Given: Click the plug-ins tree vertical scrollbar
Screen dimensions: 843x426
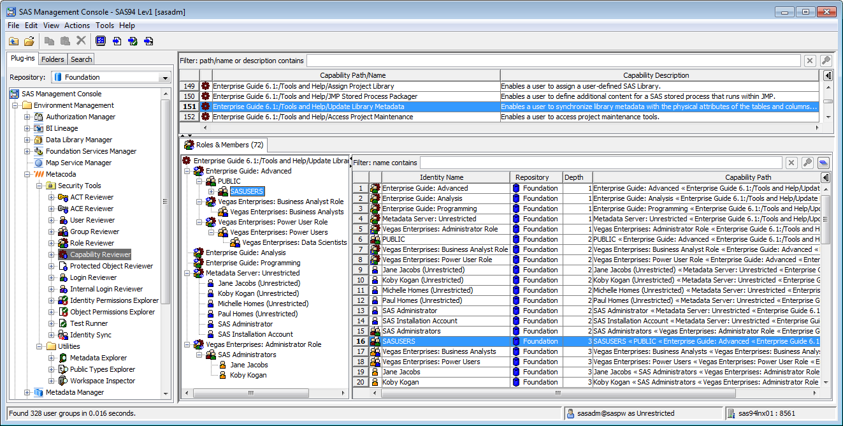Looking at the screenshot, I should point(166,201).
